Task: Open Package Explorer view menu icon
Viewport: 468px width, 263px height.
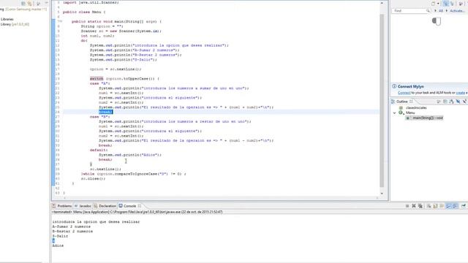Action: 38,3
